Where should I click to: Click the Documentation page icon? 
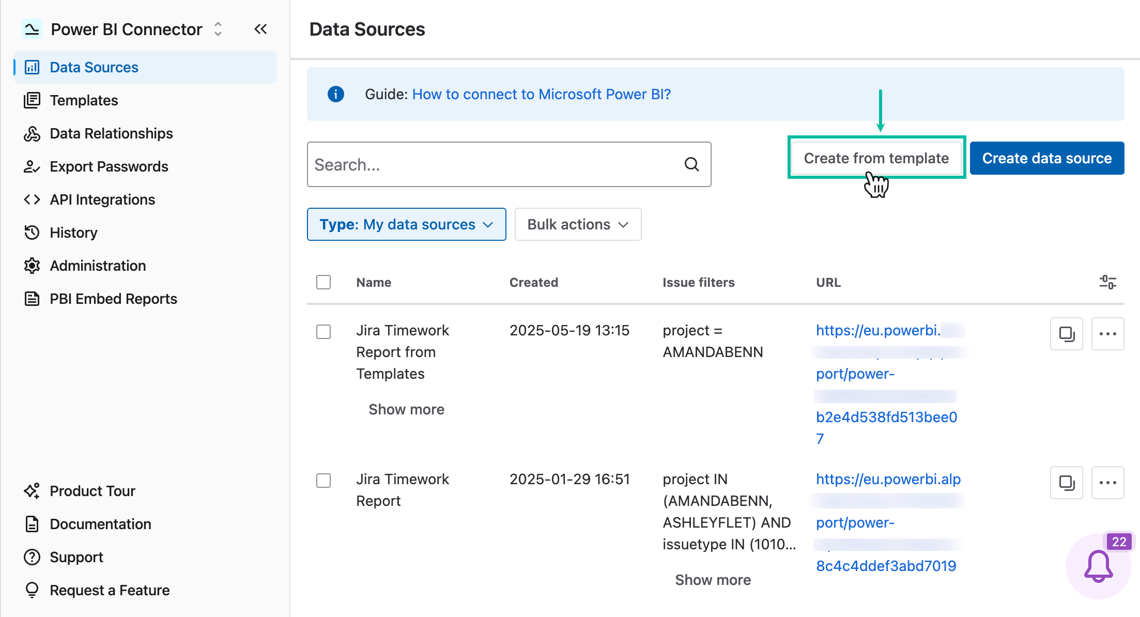32,524
